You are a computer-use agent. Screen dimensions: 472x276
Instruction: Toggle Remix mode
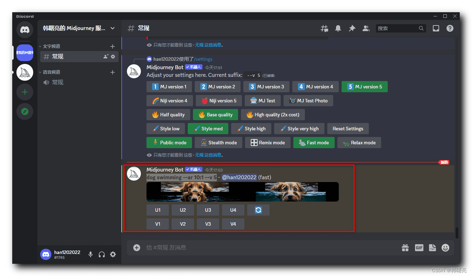[x=268, y=143]
